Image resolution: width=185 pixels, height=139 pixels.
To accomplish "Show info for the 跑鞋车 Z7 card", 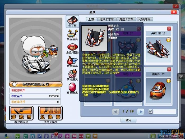I will point(169,81).
